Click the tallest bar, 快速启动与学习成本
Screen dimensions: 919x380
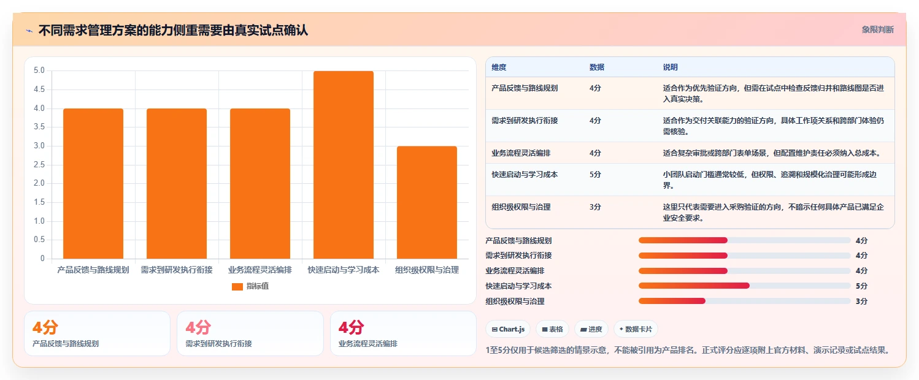344,165
